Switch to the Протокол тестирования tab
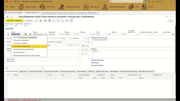Viewport: 180px width, 101px height. click(51, 71)
